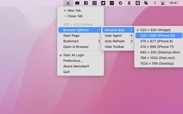
Task: Open the Google Translate menu bar icon
Action: coord(146,3)
